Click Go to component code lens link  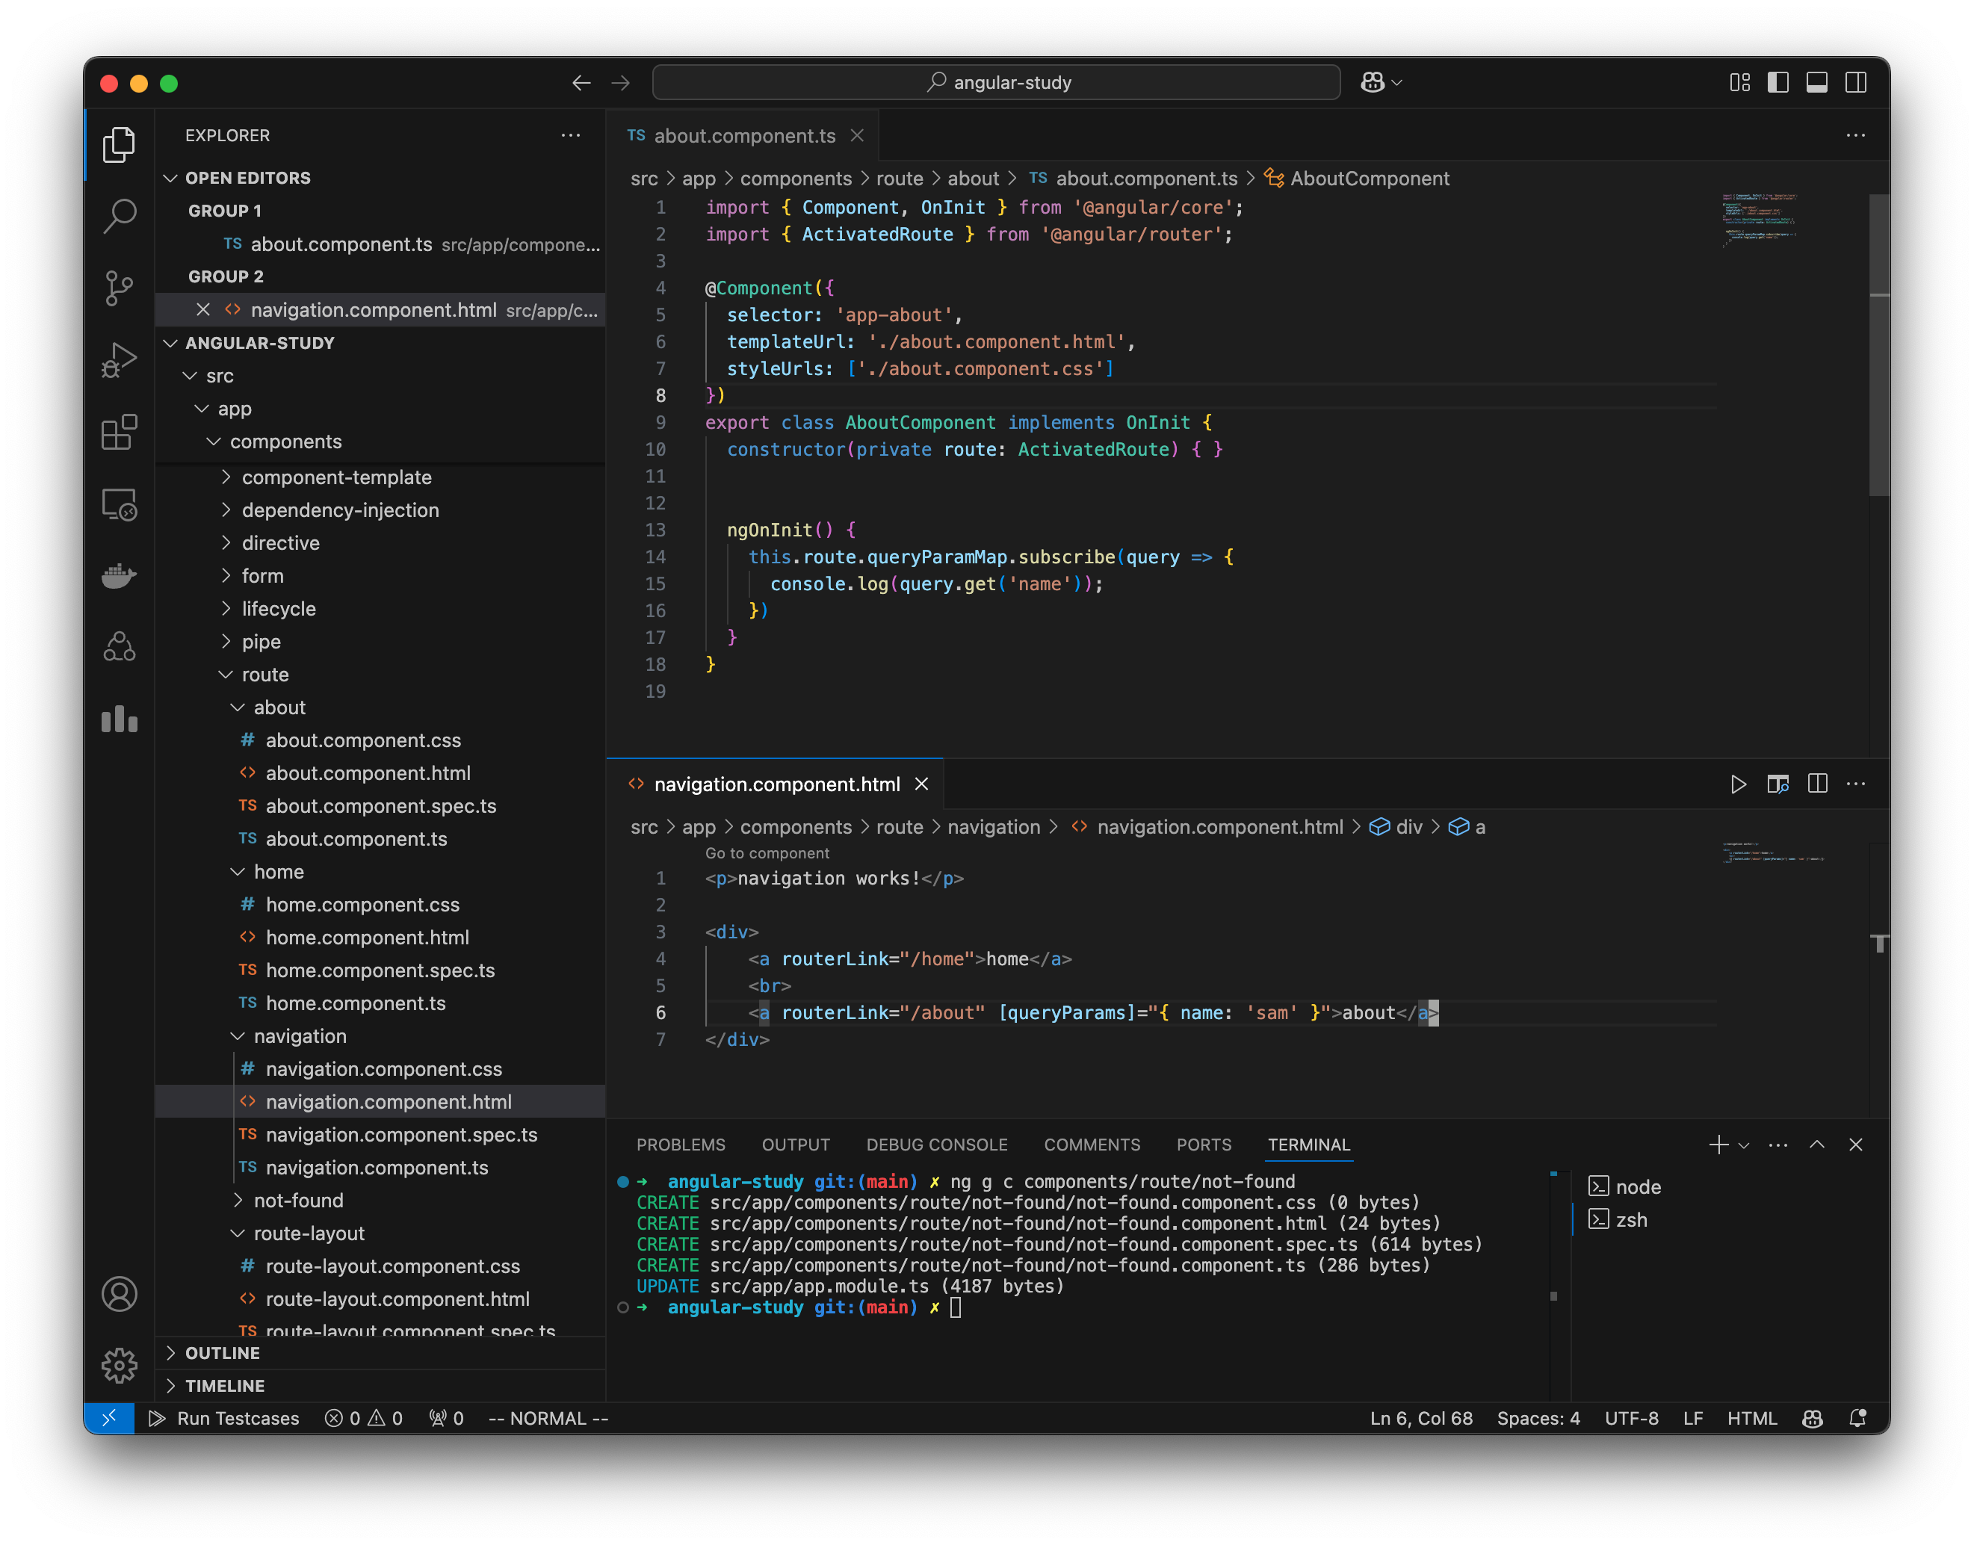click(767, 853)
